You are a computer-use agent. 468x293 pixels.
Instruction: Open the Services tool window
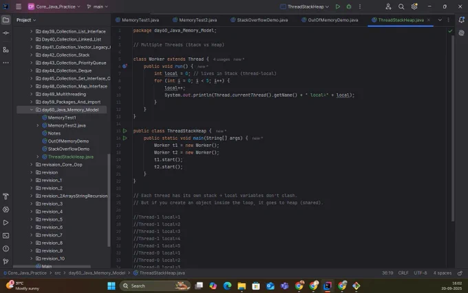coord(6,210)
